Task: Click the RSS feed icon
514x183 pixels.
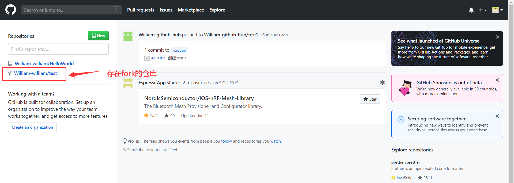Action: pos(124,150)
